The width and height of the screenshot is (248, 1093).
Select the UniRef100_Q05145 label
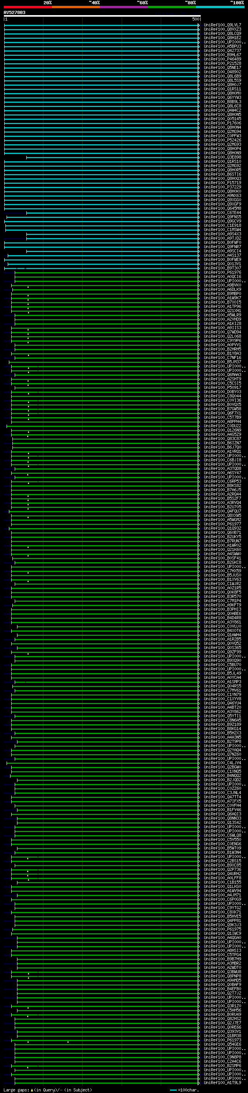coord(222,119)
